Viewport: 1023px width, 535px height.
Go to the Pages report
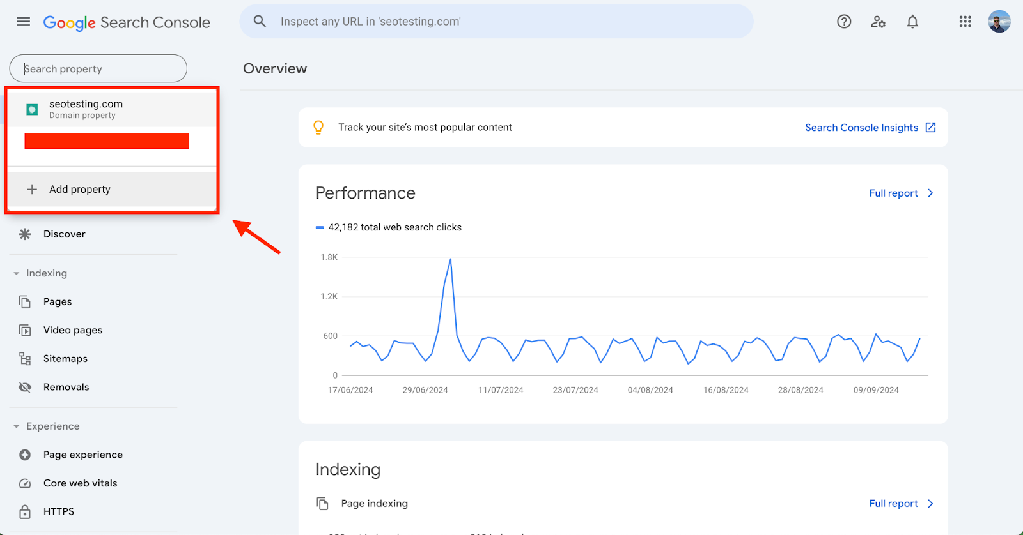(x=58, y=301)
